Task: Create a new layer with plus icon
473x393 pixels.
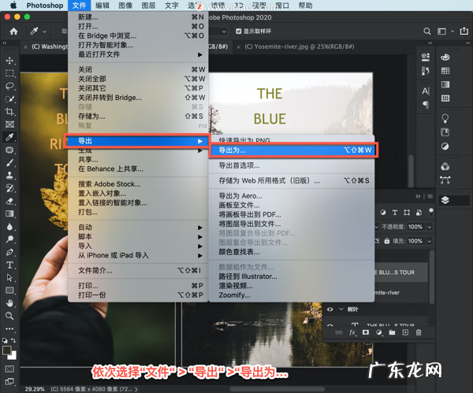Action: (405, 332)
